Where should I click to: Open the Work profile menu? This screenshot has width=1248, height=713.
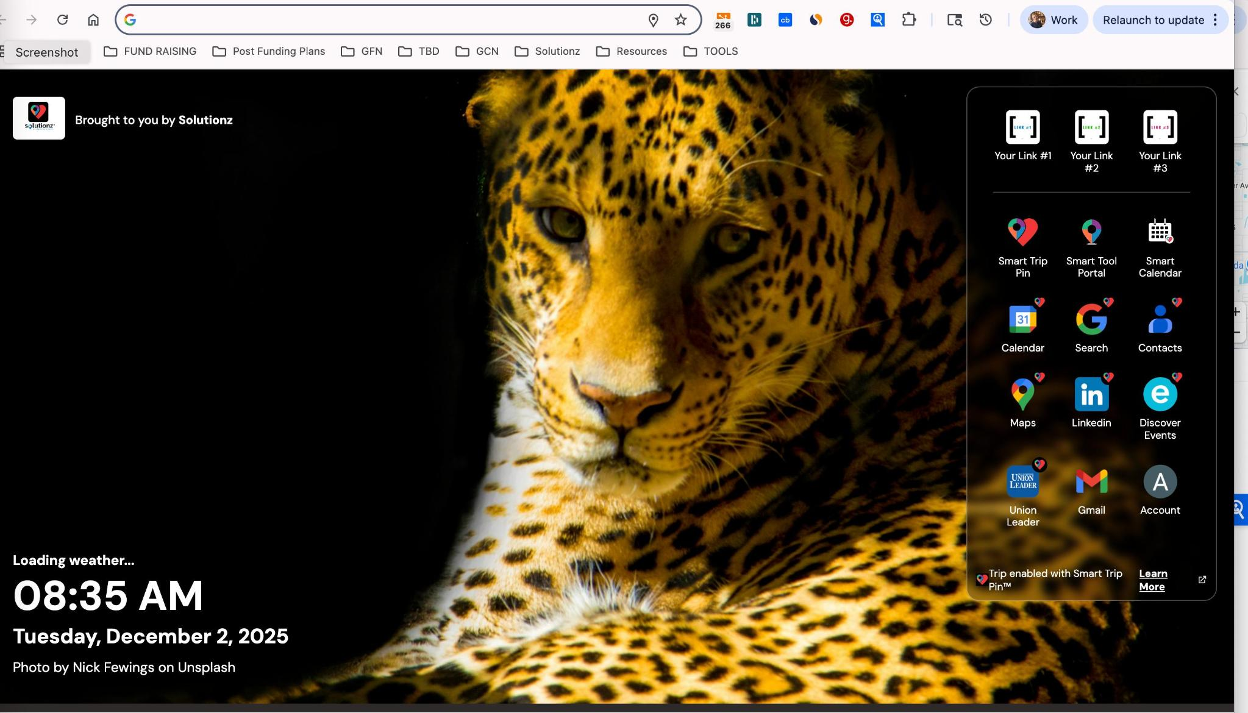pos(1054,20)
